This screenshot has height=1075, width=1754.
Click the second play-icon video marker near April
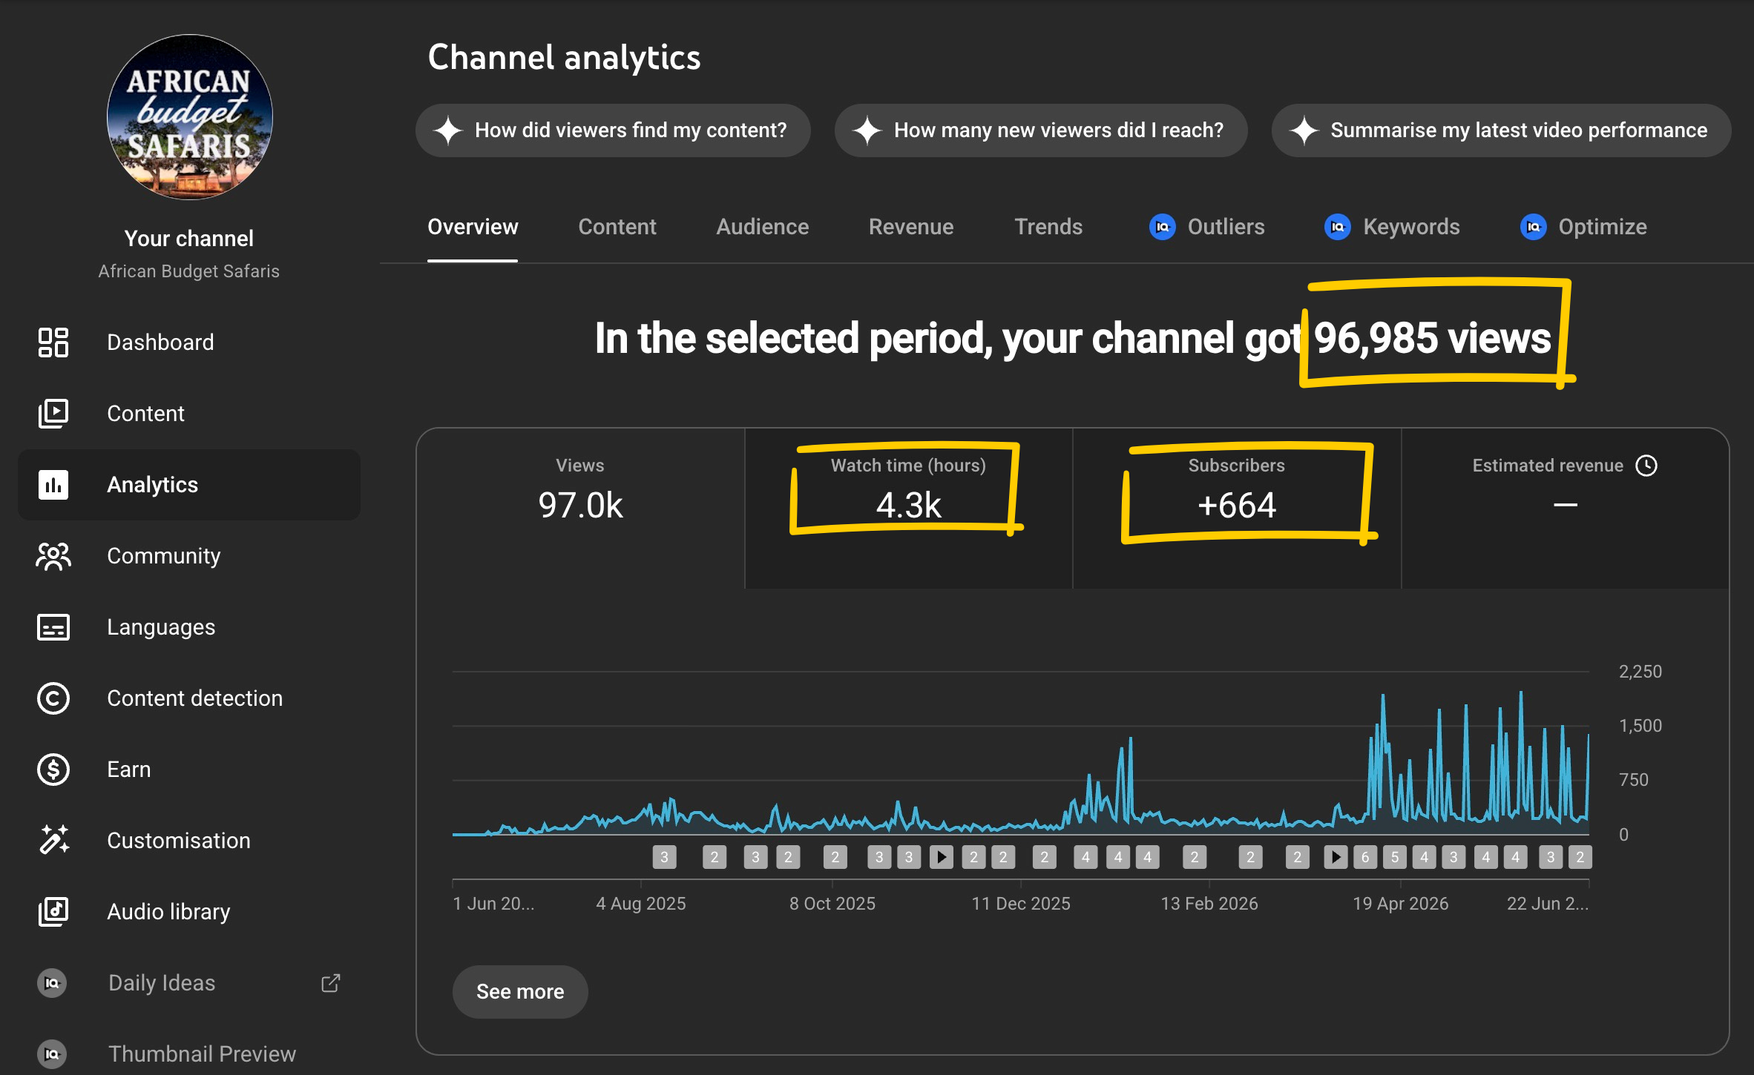[1336, 858]
